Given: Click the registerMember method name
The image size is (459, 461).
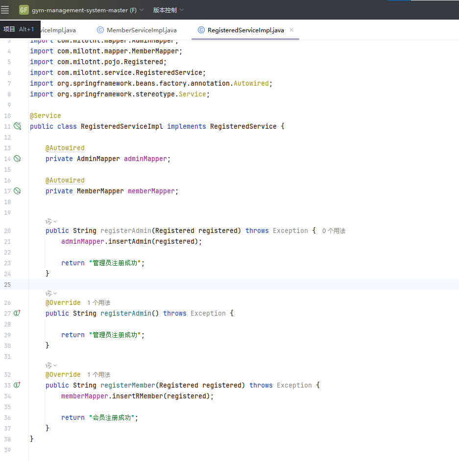Looking at the screenshot, I should click(x=128, y=385).
